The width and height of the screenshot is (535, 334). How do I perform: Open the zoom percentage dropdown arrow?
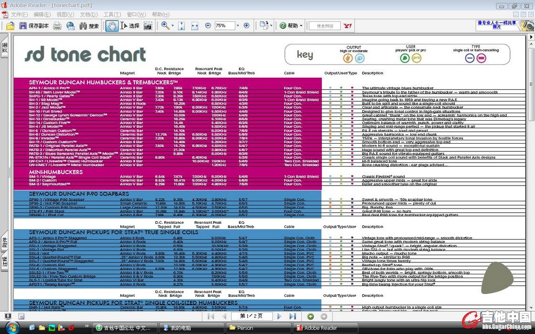click(x=238, y=26)
